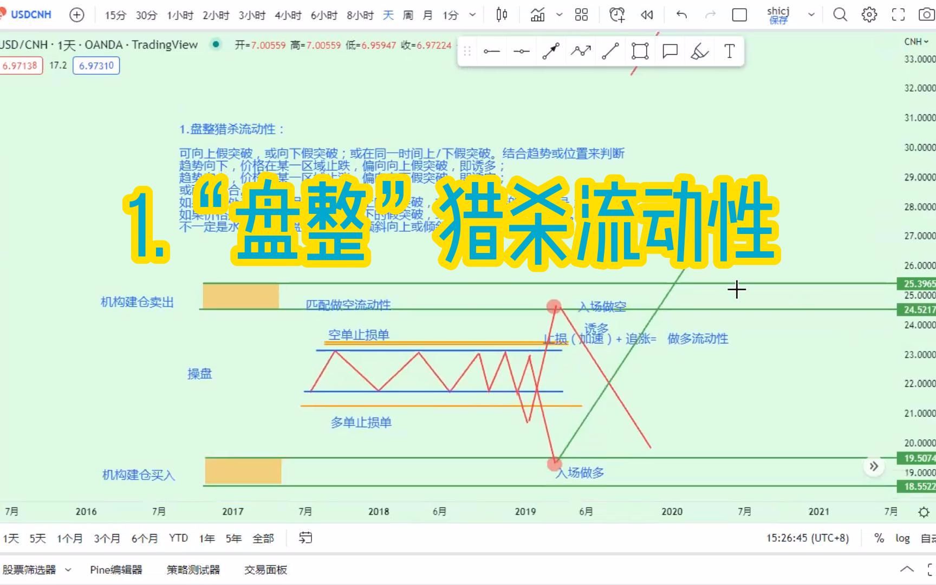Set range to 全部
The height and width of the screenshot is (585, 936).
pos(263,538)
